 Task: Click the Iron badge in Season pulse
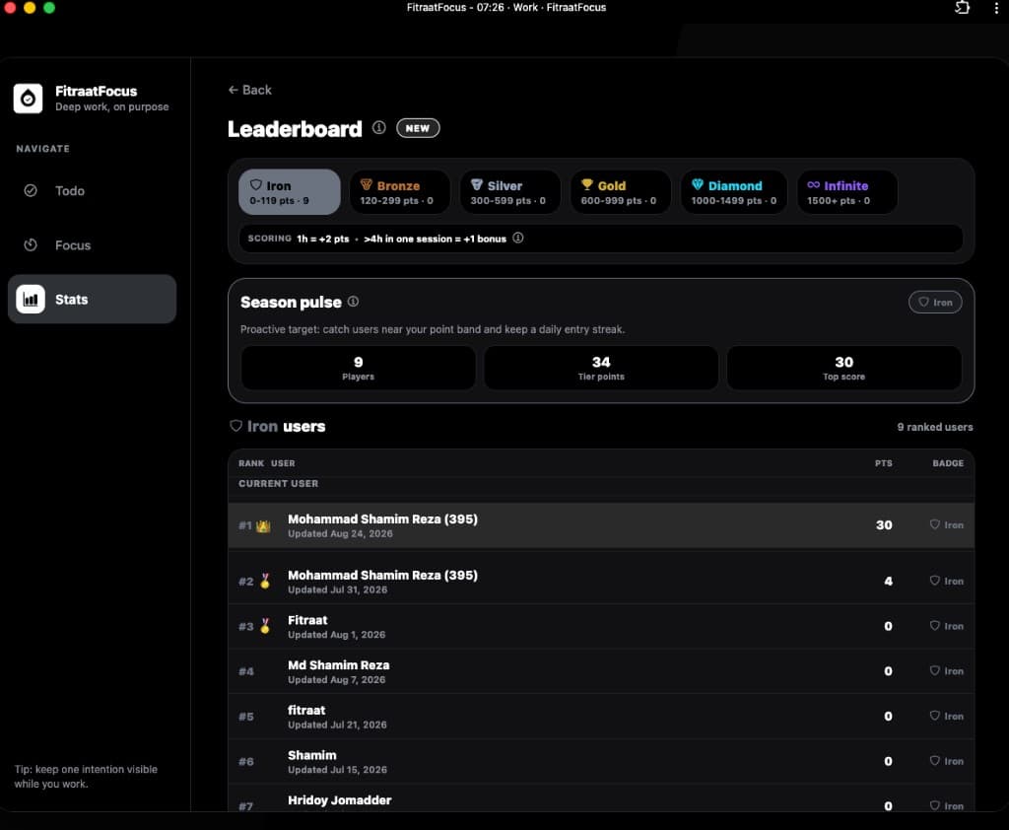tap(935, 302)
